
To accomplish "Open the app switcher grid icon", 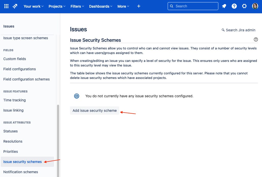I will click(6, 6).
